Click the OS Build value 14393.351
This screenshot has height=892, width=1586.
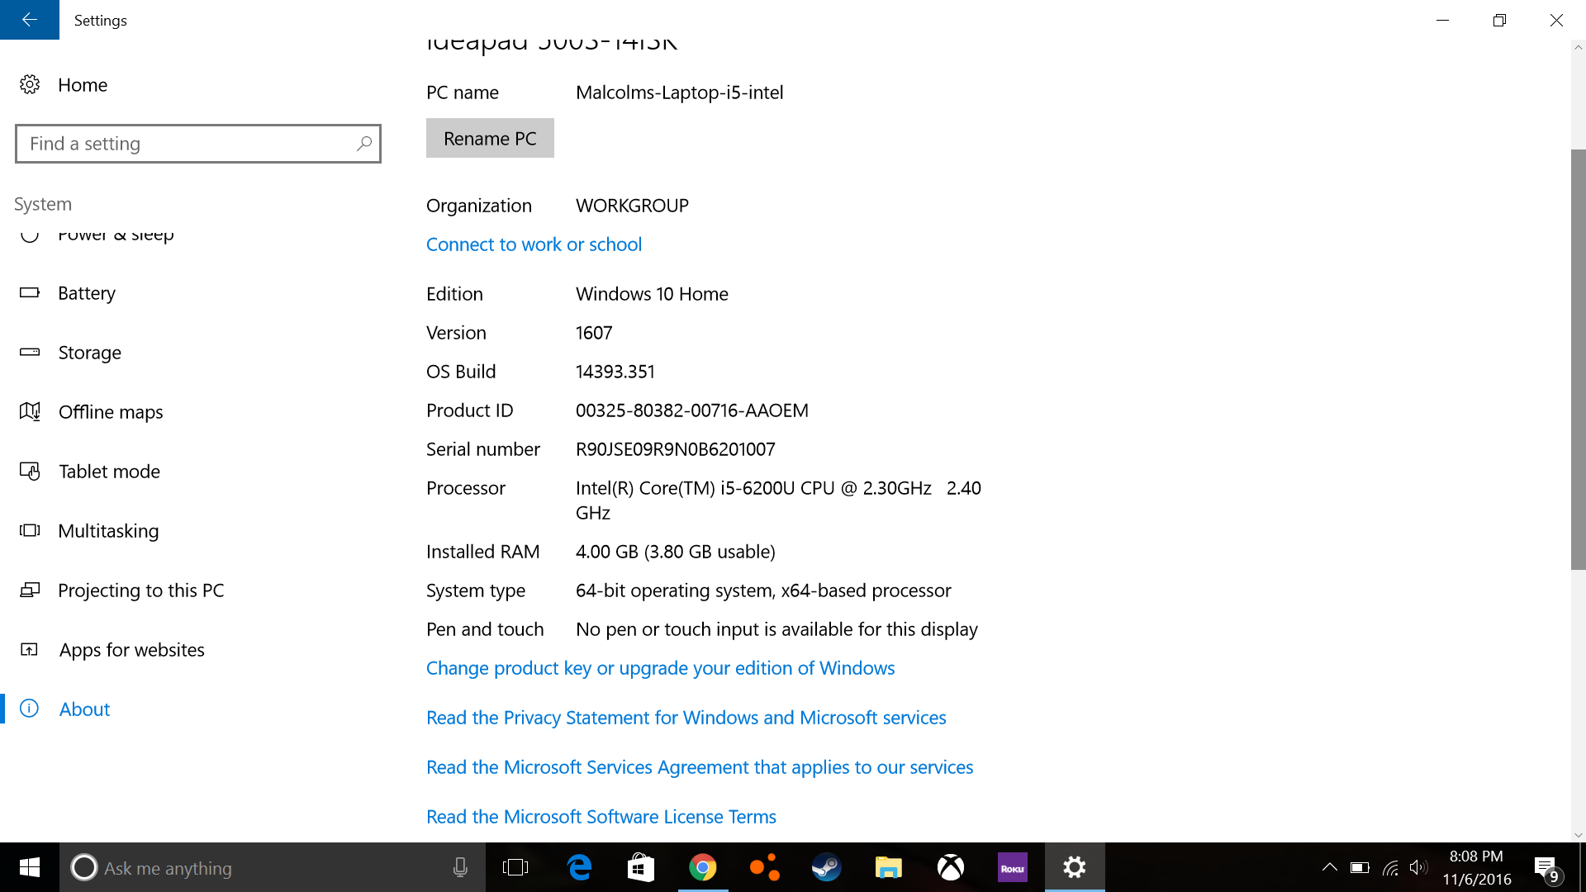(615, 372)
